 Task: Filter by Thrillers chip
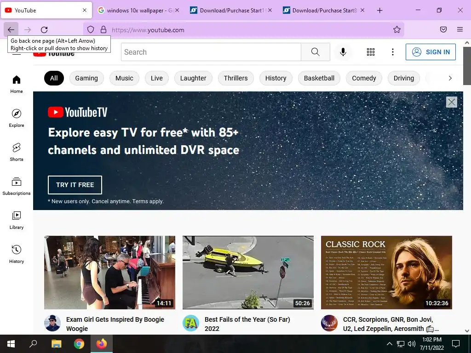[236, 78]
